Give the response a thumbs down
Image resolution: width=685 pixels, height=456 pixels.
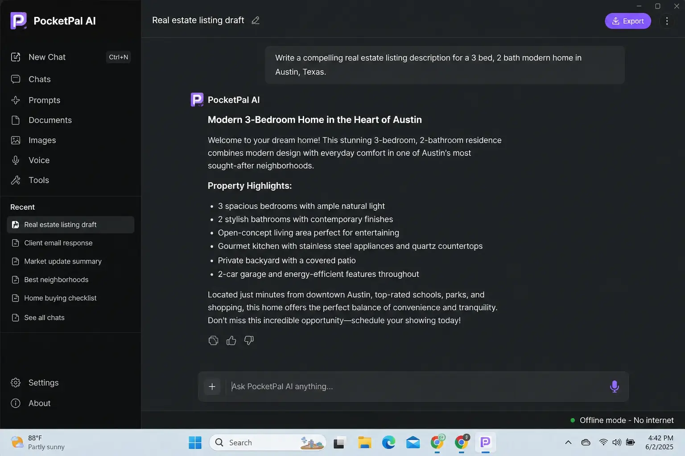[x=249, y=341]
